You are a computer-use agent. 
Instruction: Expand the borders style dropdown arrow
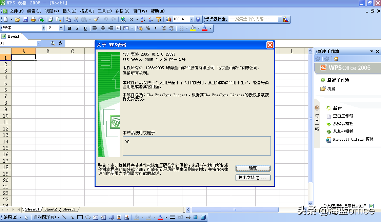(187, 28)
